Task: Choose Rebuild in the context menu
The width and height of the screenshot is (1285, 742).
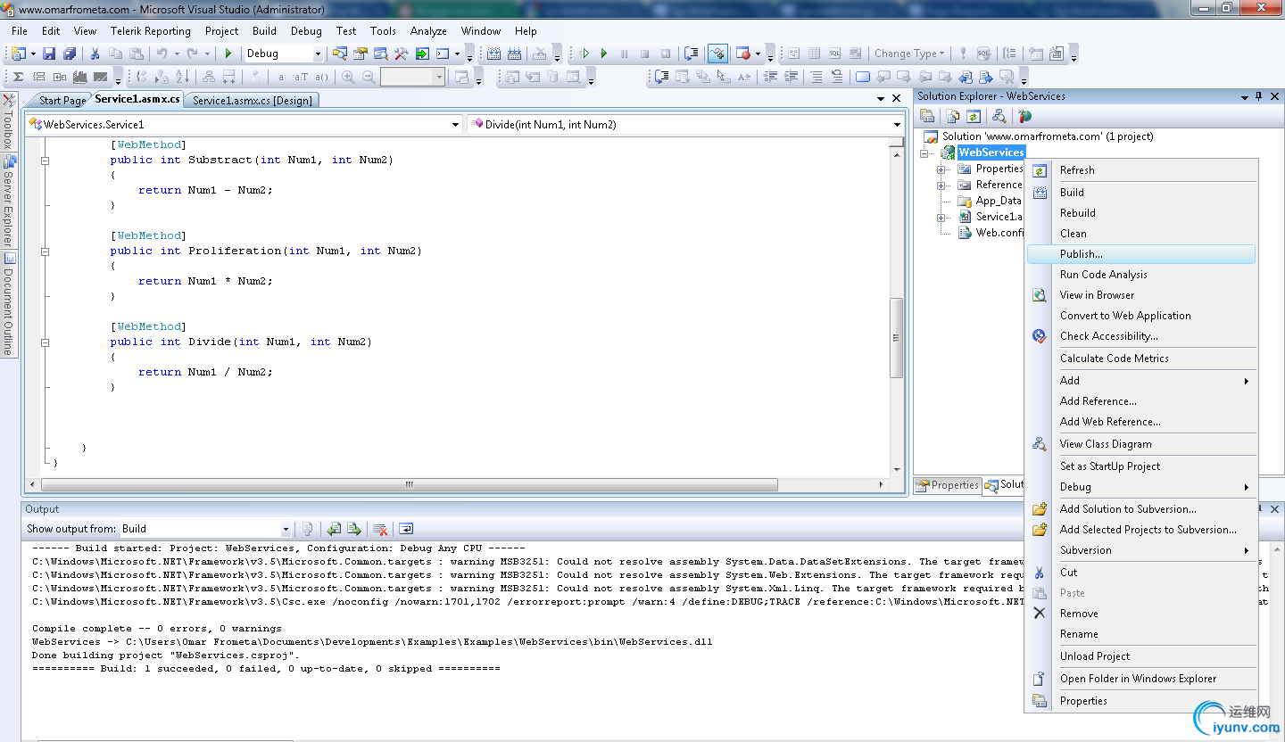Action: click(x=1141, y=213)
